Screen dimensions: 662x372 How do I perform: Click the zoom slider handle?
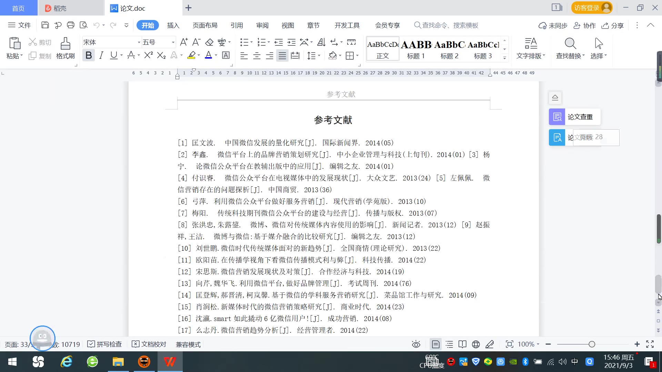coord(592,344)
